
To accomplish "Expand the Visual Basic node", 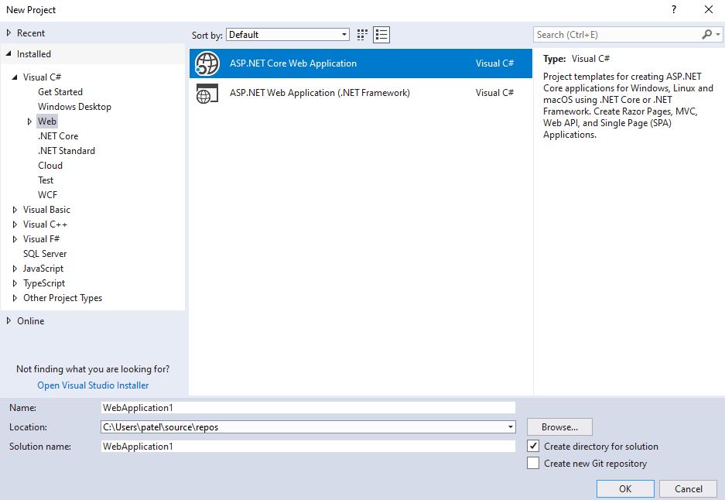I will [15, 210].
